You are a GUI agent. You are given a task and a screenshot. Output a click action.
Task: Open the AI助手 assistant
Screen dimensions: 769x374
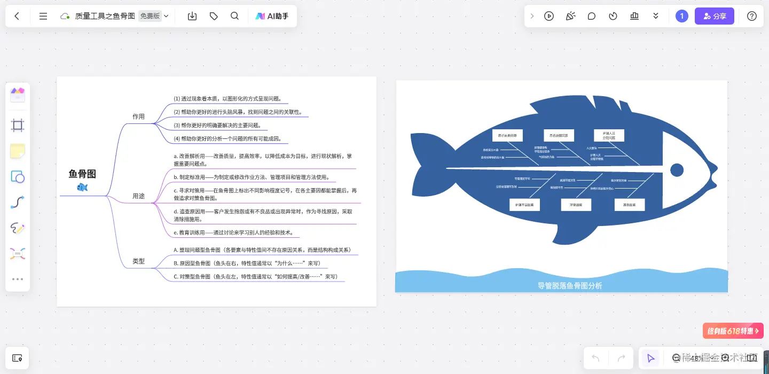(272, 16)
